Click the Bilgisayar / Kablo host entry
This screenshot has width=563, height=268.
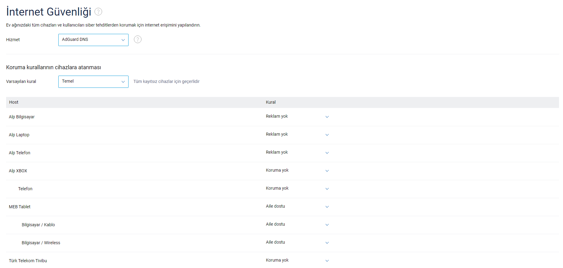[38, 225]
